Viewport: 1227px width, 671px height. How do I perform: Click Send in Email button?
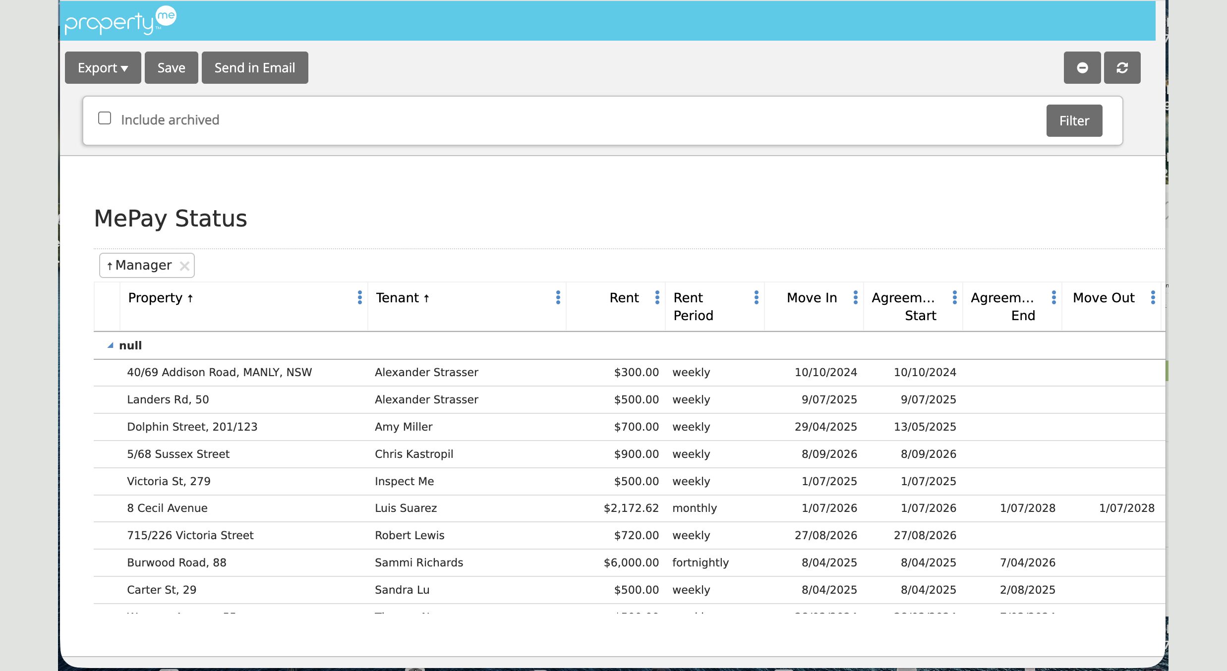[x=255, y=68]
